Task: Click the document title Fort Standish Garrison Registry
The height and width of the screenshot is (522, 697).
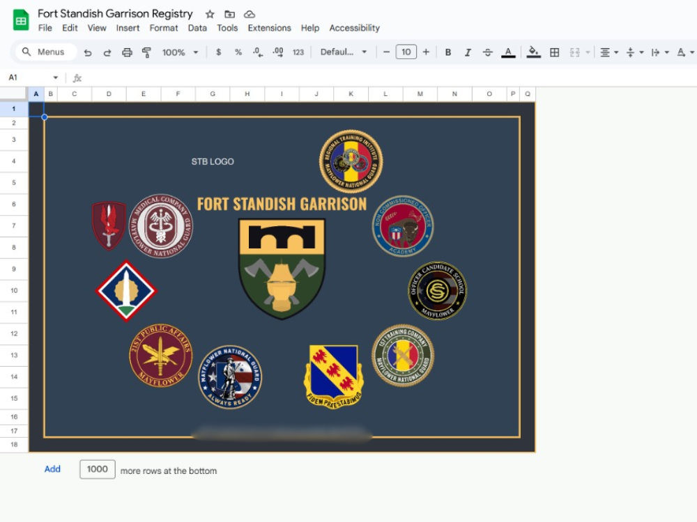Action: pos(115,14)
